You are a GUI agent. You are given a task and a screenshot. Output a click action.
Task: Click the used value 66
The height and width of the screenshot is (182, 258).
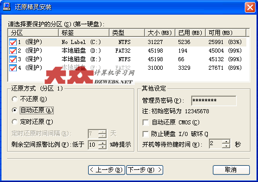[181, 59]
